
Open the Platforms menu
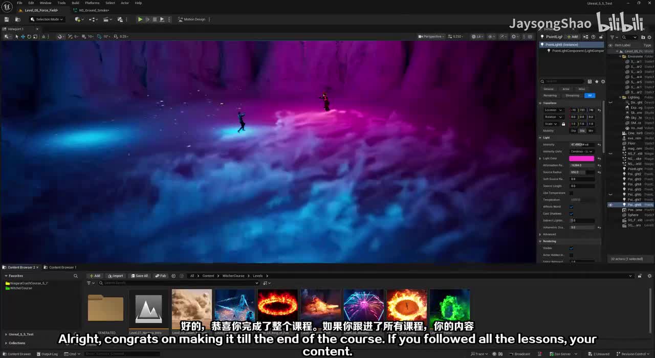(x=92, y=3)
